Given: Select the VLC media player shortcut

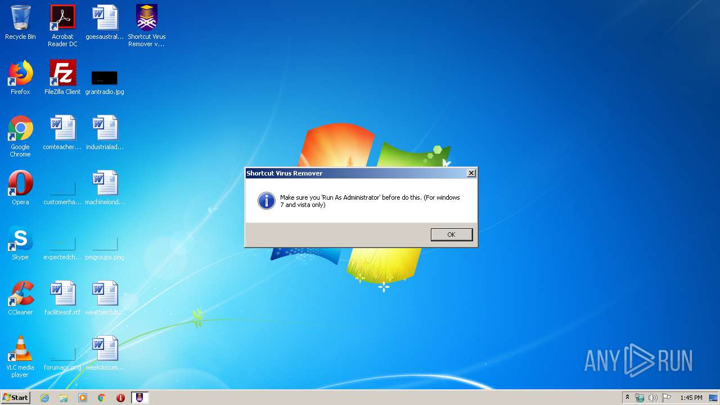Looking at the screenshot, I should tap(20, 357).
